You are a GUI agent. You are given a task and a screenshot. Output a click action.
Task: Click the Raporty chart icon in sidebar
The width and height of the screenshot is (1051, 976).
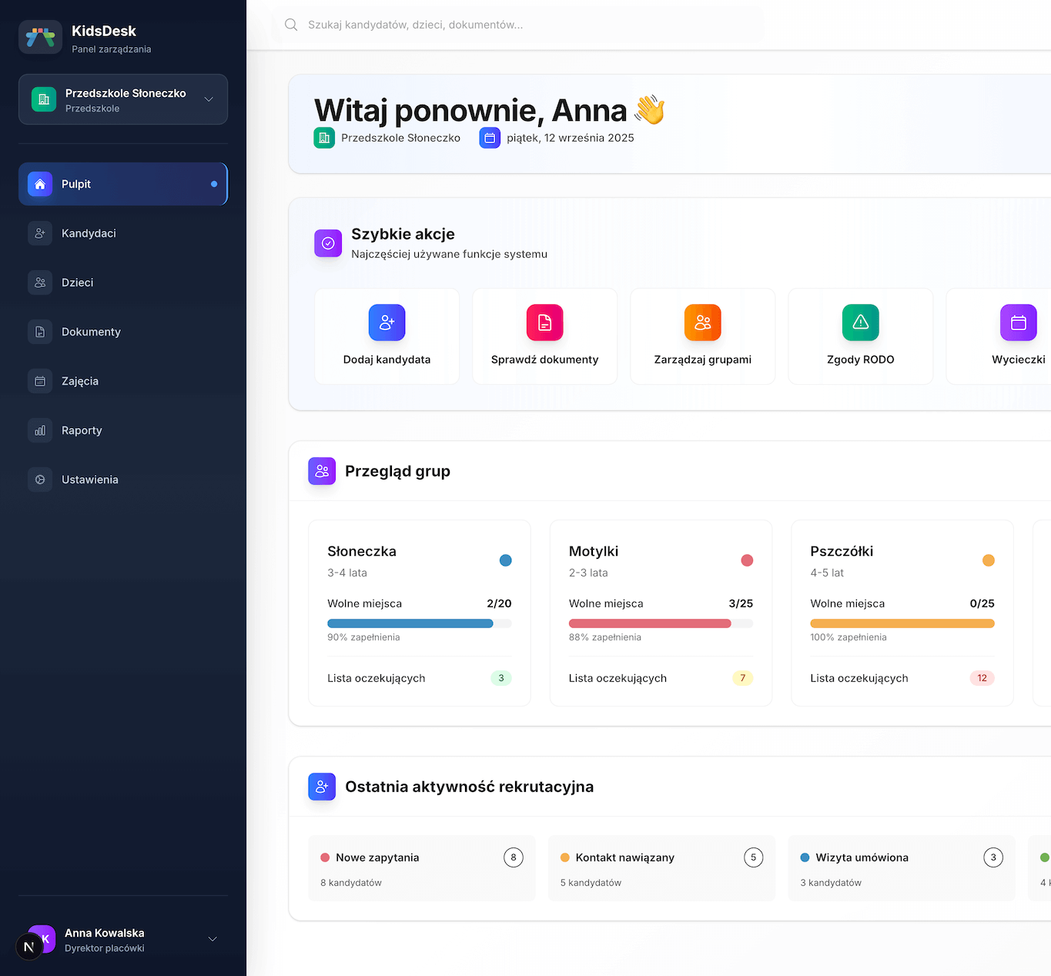tap(39, 430)
